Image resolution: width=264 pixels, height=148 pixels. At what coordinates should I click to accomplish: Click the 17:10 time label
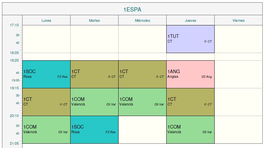[14, 25]
